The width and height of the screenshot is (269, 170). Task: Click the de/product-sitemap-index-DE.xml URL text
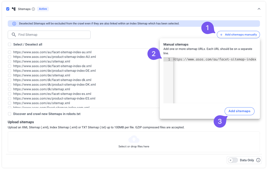(x=54, y=70)
